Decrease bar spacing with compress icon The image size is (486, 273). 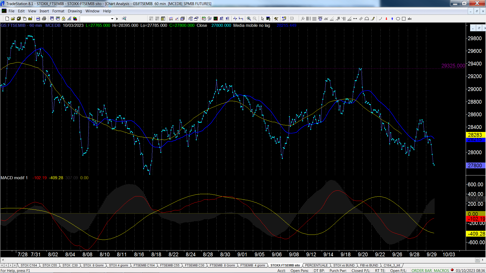click(235, 19)
